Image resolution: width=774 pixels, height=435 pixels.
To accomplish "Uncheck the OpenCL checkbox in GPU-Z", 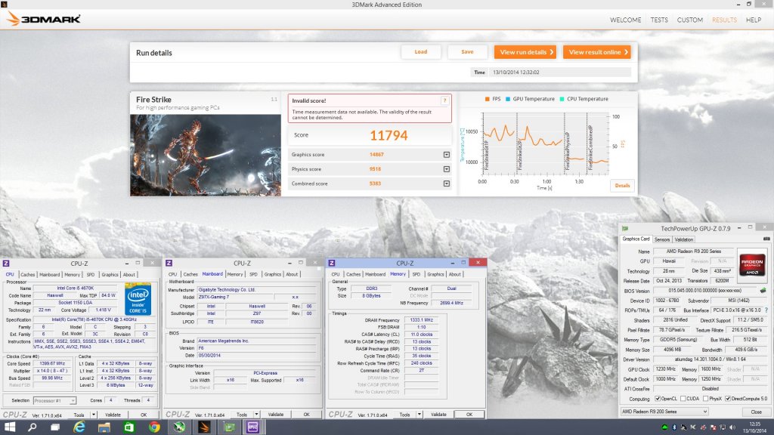I will pos(658,399).
